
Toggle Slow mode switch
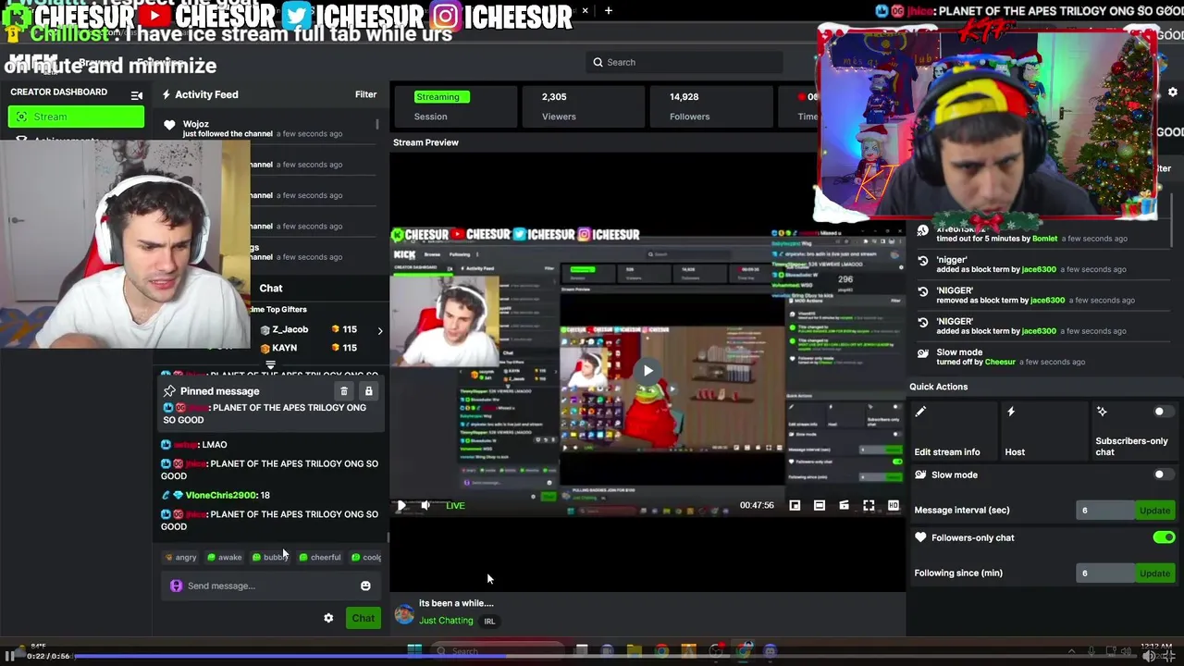tap(1164, 475)
